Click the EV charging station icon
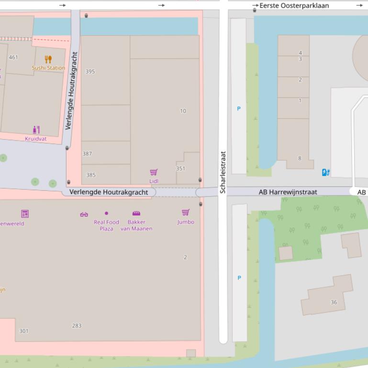This screenshot has height=368, width=368. click(326, 172)
